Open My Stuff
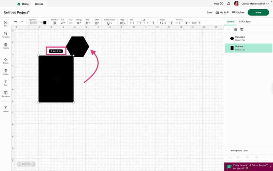The image size is (273, 171). click(222, 12)
